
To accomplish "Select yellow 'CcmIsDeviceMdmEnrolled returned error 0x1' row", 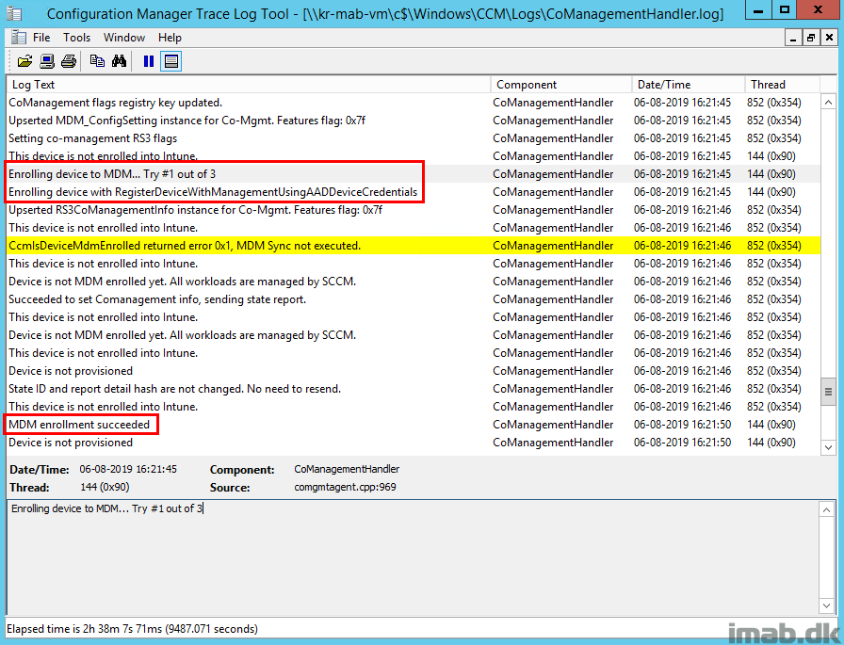I will [414, 246].
